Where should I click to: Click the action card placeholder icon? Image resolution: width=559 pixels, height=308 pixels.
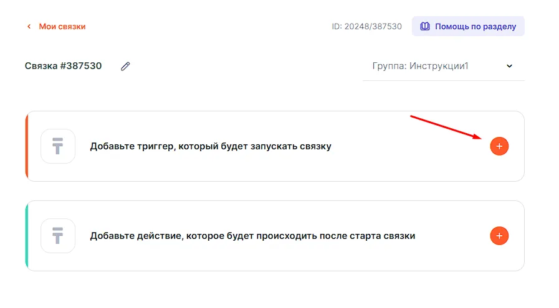click(58, 236)
